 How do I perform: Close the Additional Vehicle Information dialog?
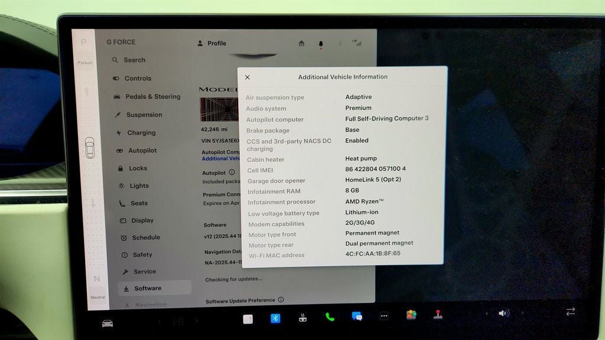(247, 77)
